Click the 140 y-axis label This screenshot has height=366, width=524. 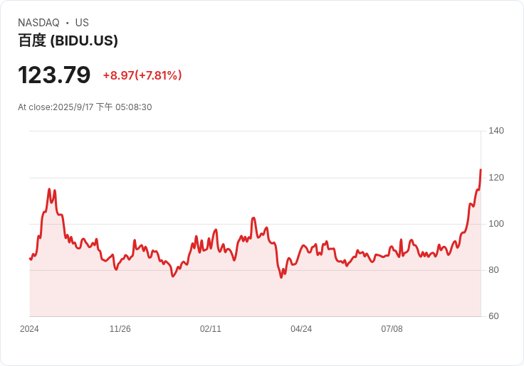pyautogui.click(x=496, y=131)
